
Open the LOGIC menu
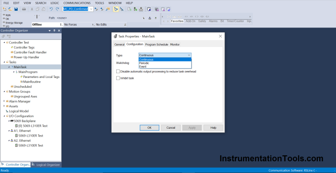click(55, 3)
